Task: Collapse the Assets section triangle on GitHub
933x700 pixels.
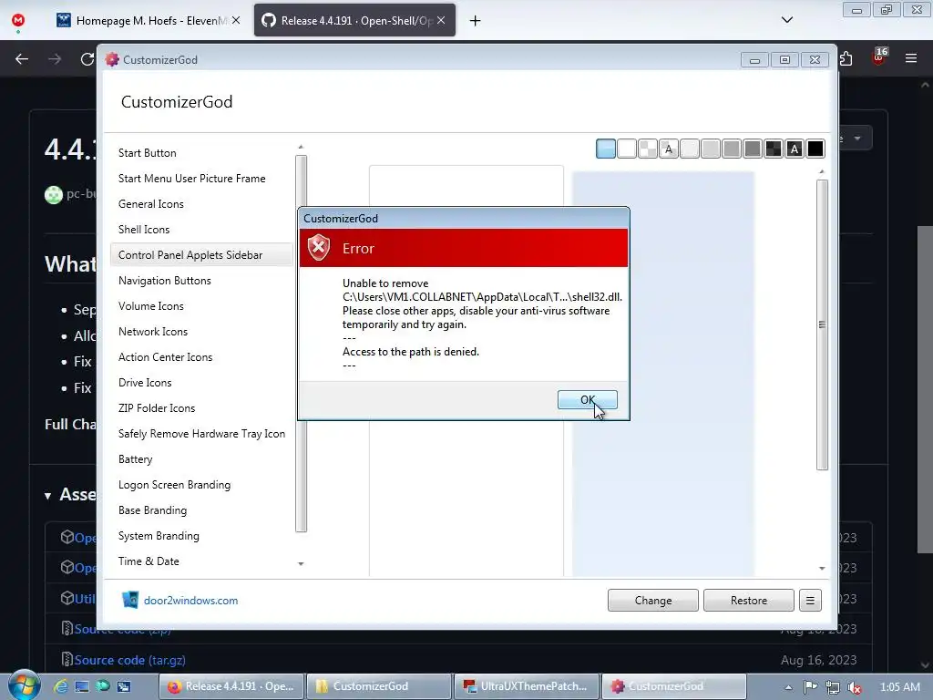Action: point(47,496)
